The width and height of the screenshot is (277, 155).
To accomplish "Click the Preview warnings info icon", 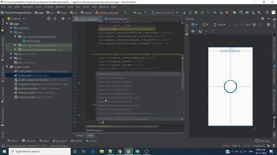I will pyautogui.click(x=268, y=25).
